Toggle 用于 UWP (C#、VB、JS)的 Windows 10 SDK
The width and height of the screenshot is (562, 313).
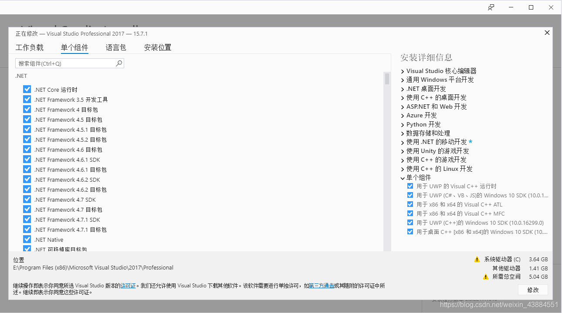point(410,195)
